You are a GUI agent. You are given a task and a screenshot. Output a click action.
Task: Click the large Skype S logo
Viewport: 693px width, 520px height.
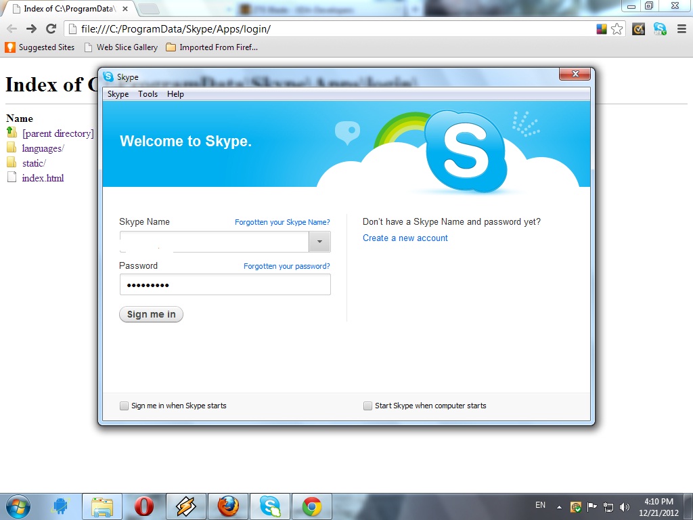466,152
